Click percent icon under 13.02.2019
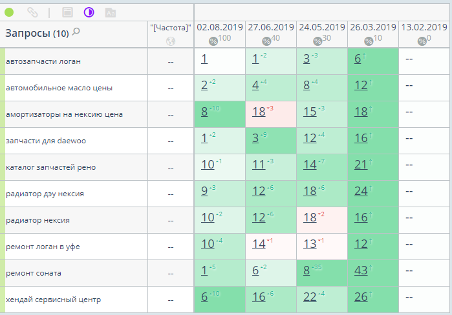452x315 pixels. pyautogui.click(x=422, y=41)
